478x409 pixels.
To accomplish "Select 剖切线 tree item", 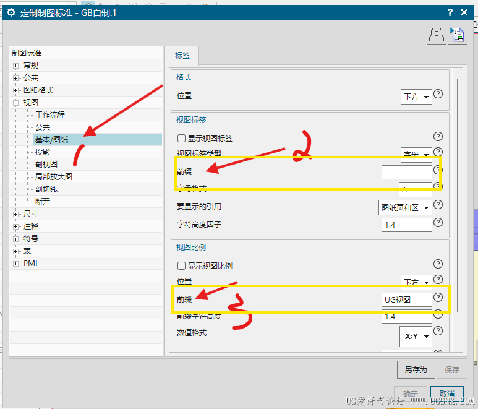I will [x=46, y=189].
